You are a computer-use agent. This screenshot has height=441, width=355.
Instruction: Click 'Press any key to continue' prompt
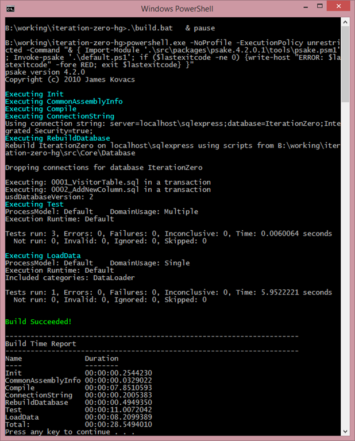[x=70, y=432]
